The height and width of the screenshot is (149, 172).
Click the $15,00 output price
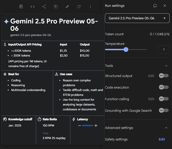tap(85, 55)
